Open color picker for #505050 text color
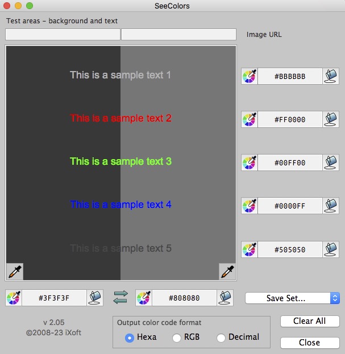The image size is (345, 354). pyautogui.click(x=250, y=249)
